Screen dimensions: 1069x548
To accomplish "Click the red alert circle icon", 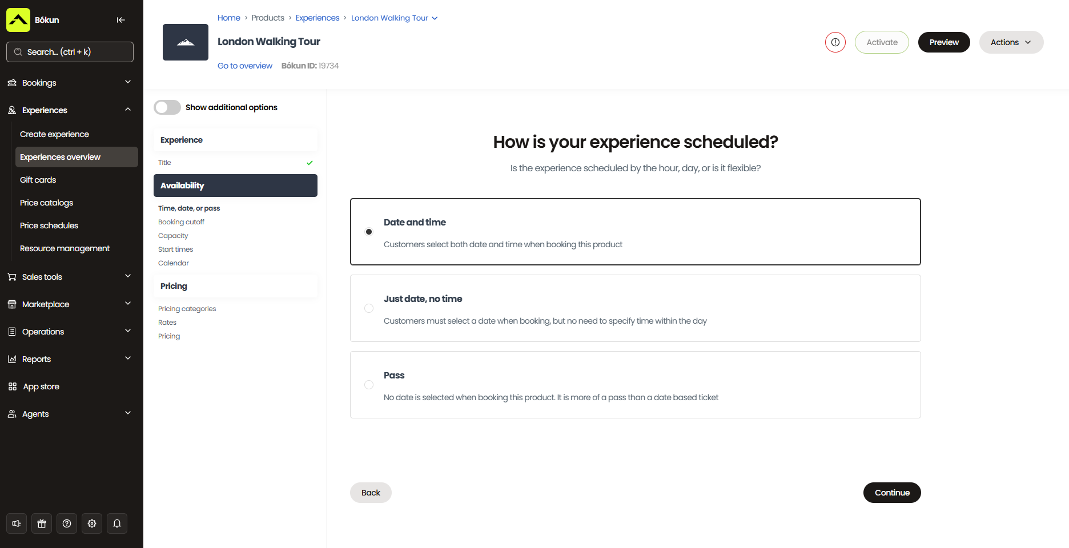I will 835,42.
